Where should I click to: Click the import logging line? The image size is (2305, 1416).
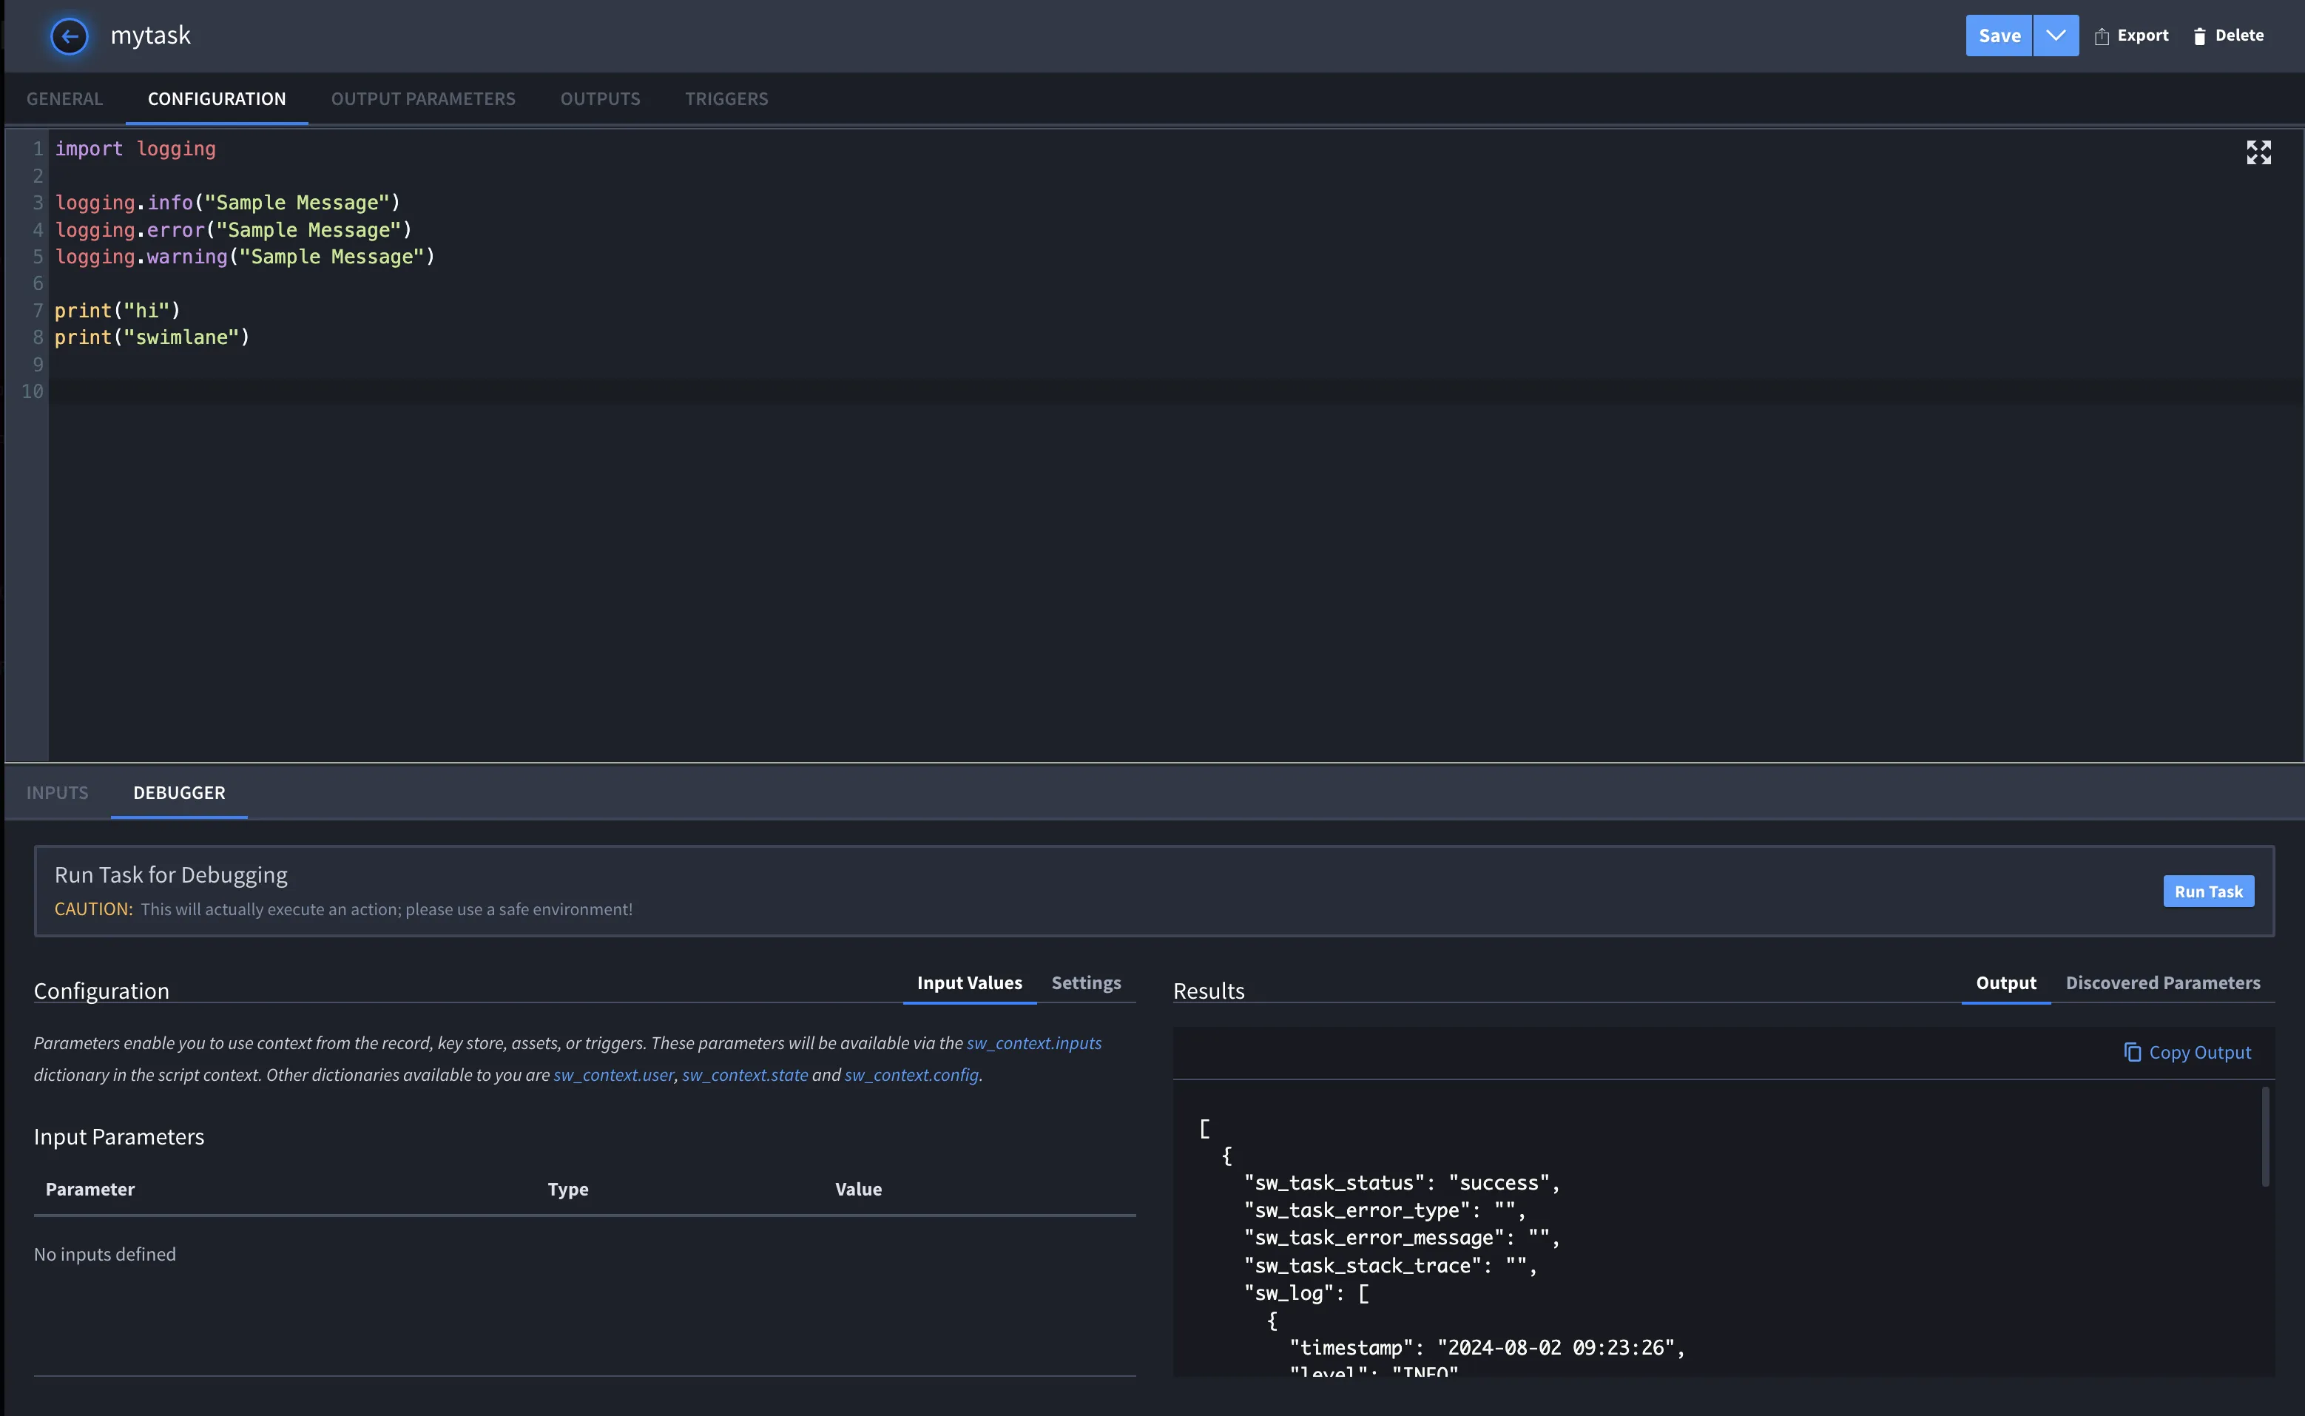click(135, 149)
